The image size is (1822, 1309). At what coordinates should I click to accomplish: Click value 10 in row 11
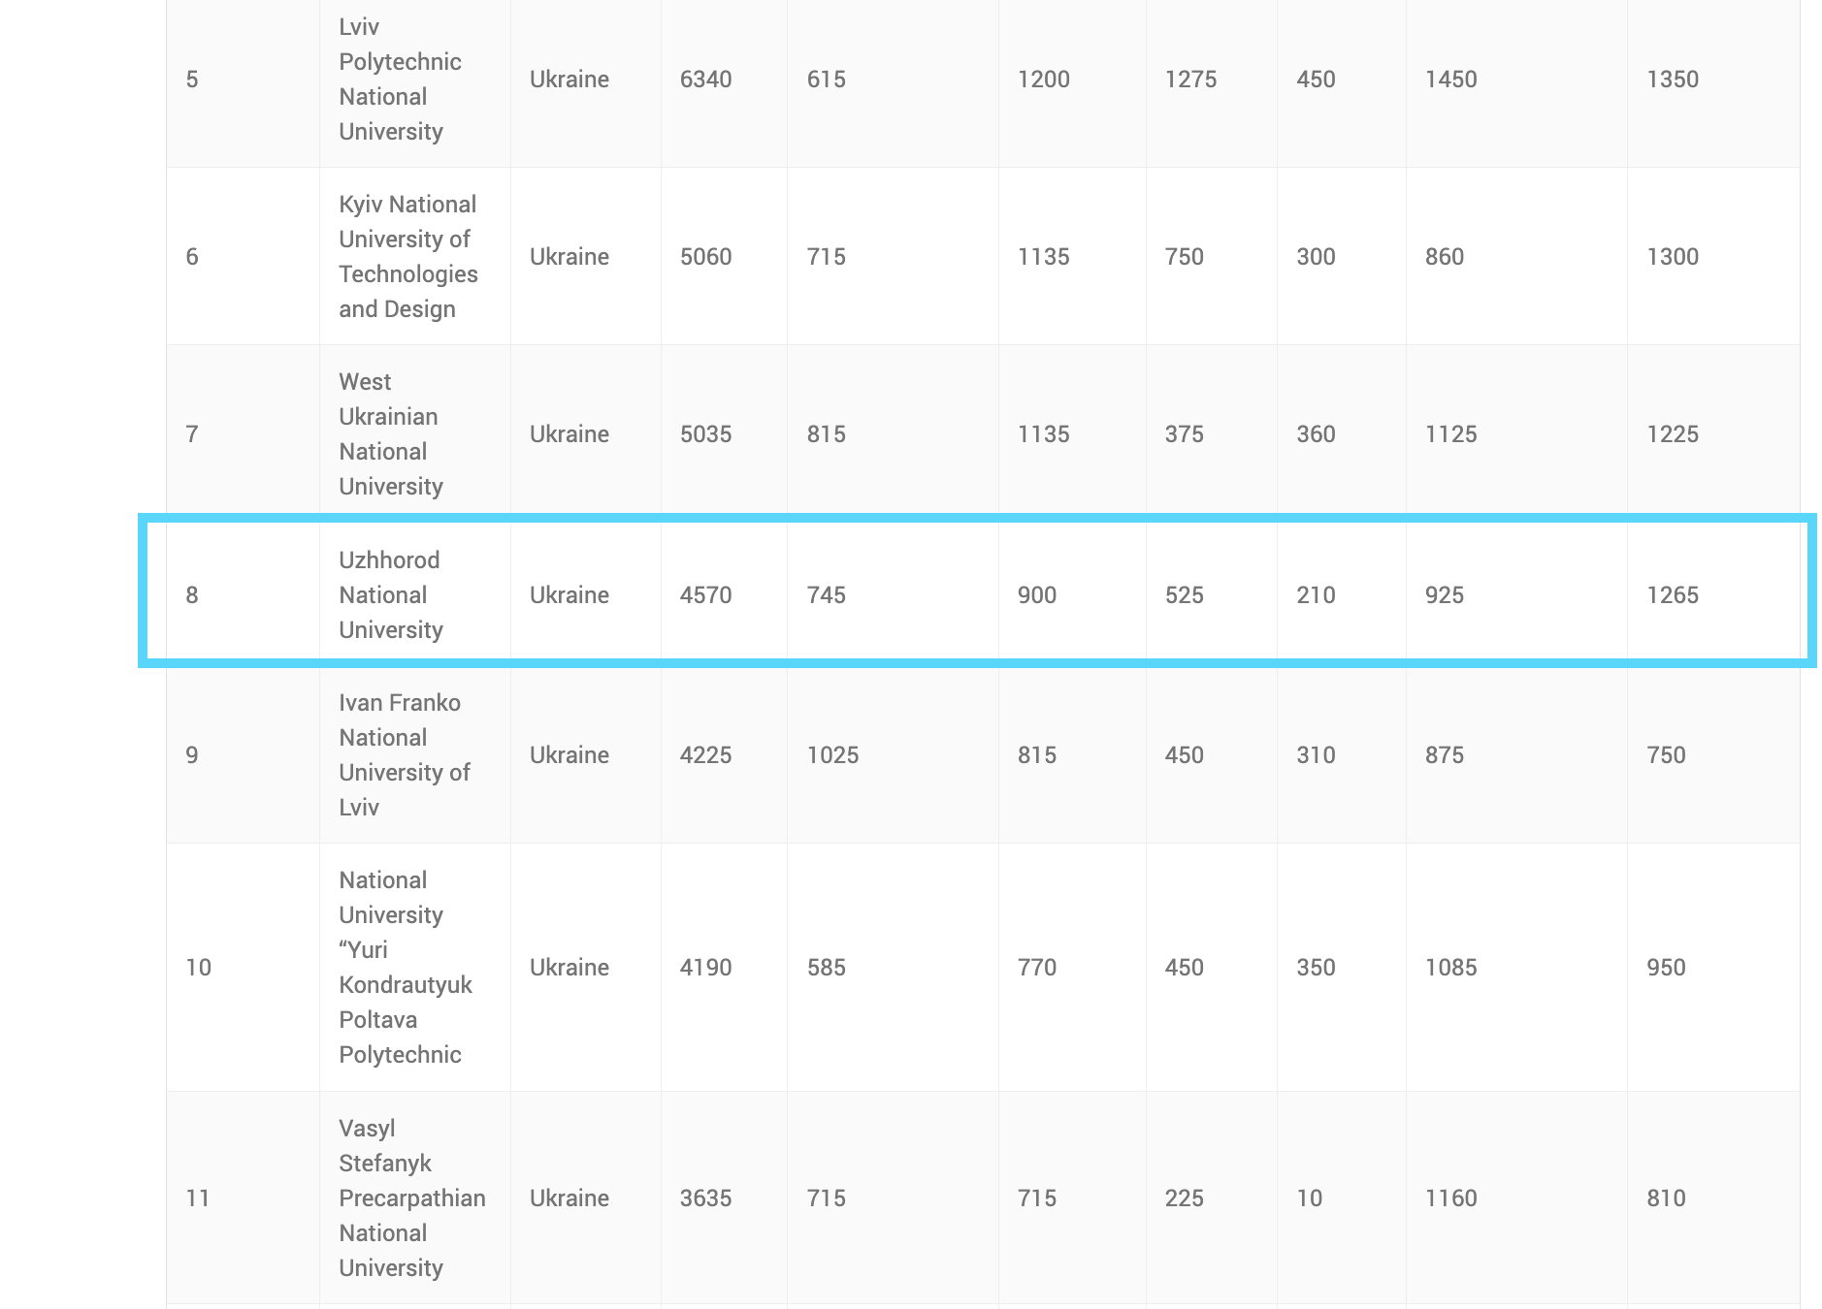(x=1309, y=1197)
